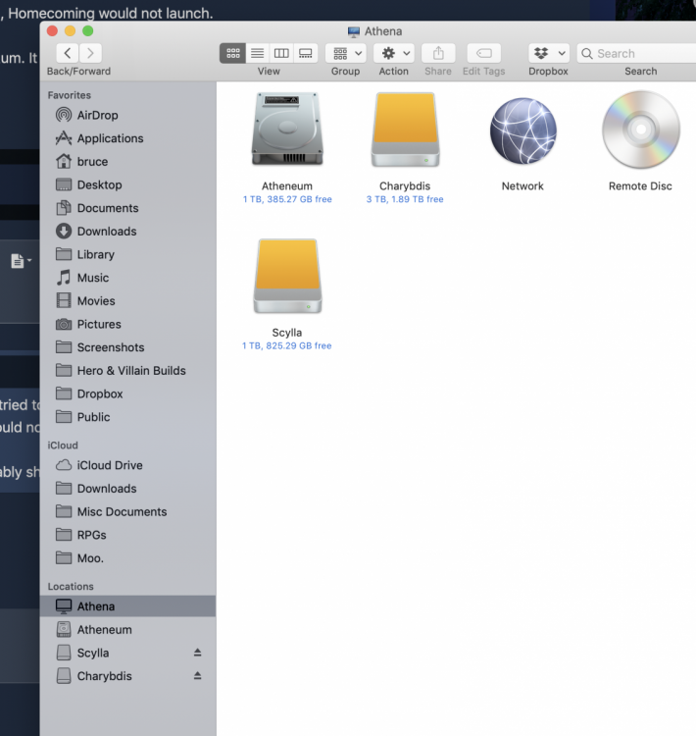This screenshot has height=736, width=696.
Task: Select Charybdis in Locations sidebar
Action: point(127,676)
